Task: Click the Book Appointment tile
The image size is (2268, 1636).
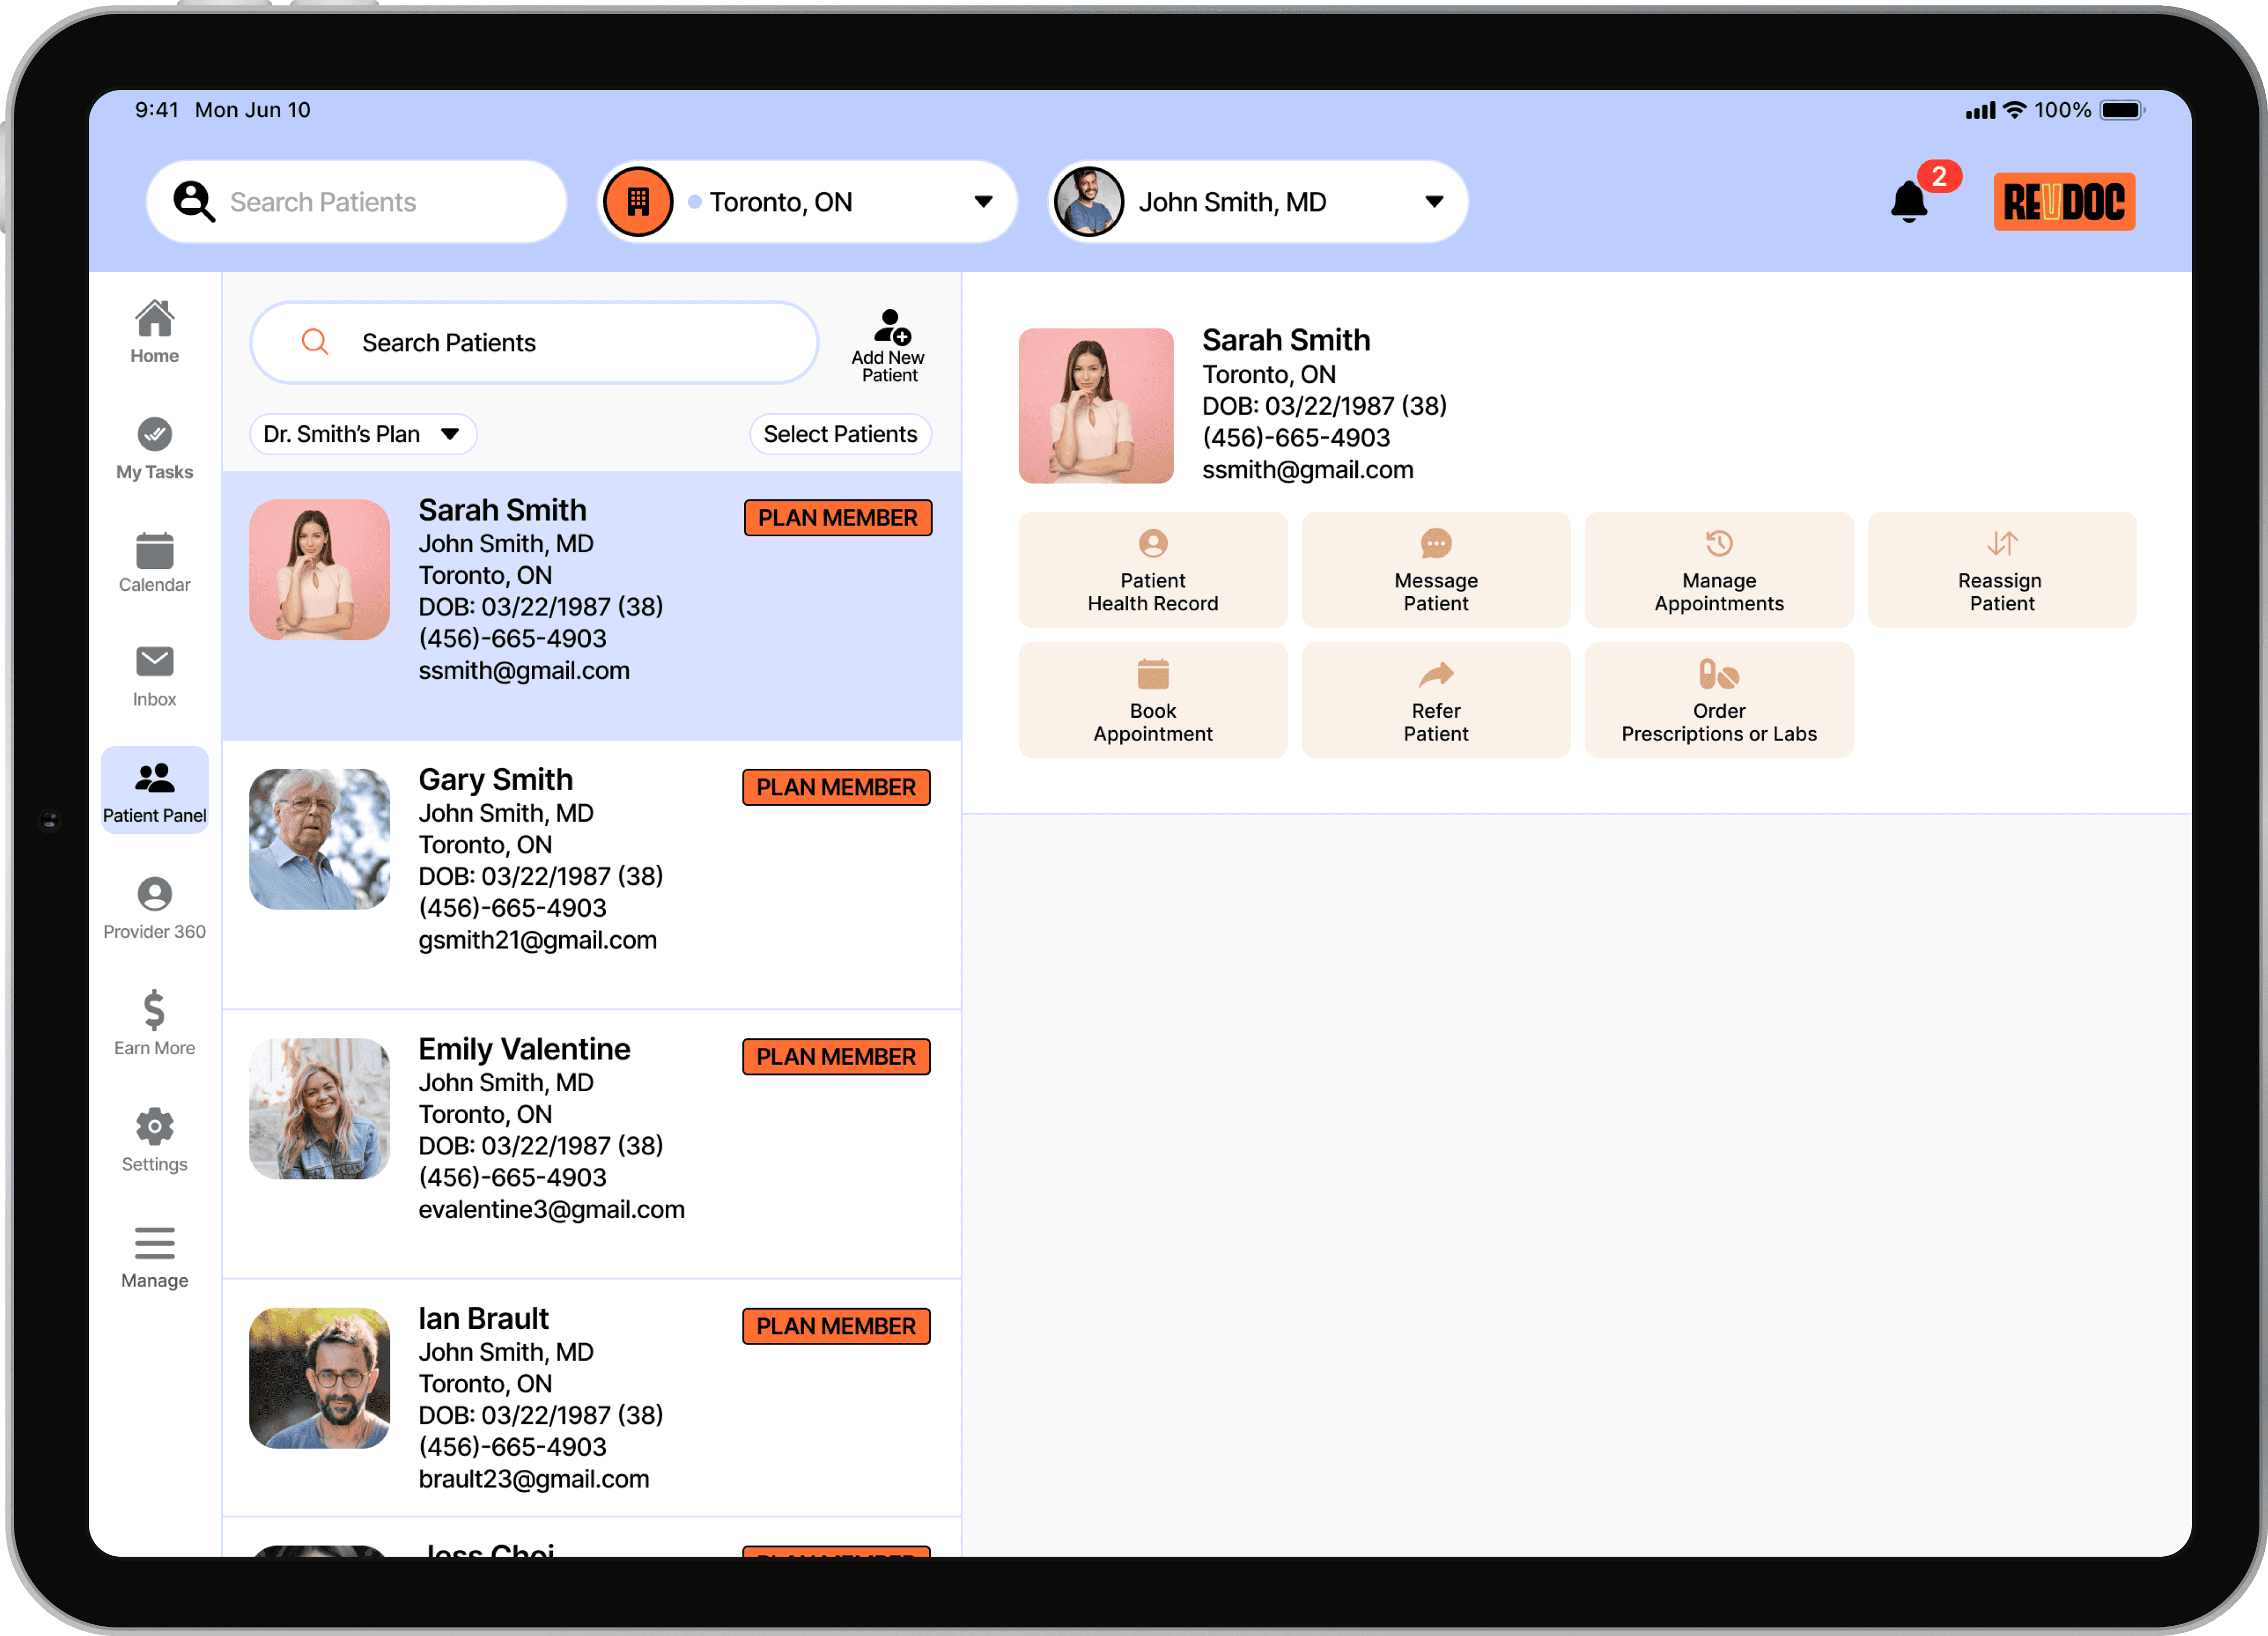Action: coord(1152,700)
